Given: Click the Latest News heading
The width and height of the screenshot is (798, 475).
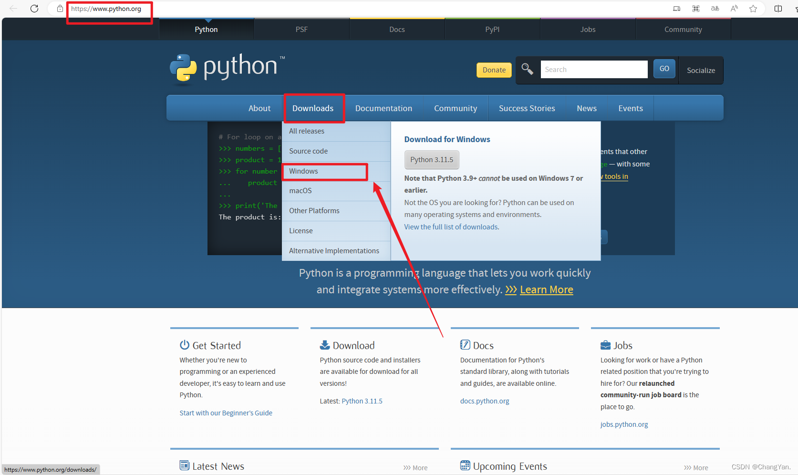Looking at the screenshot, I should [218, 466].
